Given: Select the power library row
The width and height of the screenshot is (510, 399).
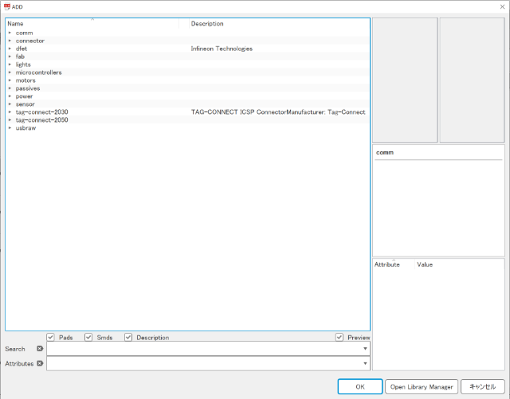Looking at the screenshot, I should pos(187,96).
